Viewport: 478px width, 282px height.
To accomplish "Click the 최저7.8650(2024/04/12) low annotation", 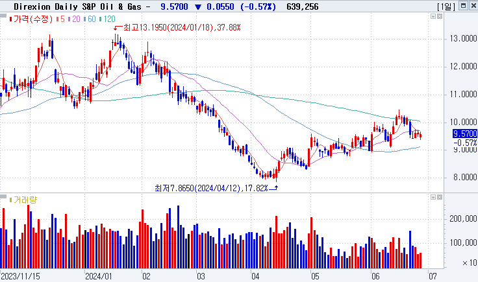I will pos(211,188).
